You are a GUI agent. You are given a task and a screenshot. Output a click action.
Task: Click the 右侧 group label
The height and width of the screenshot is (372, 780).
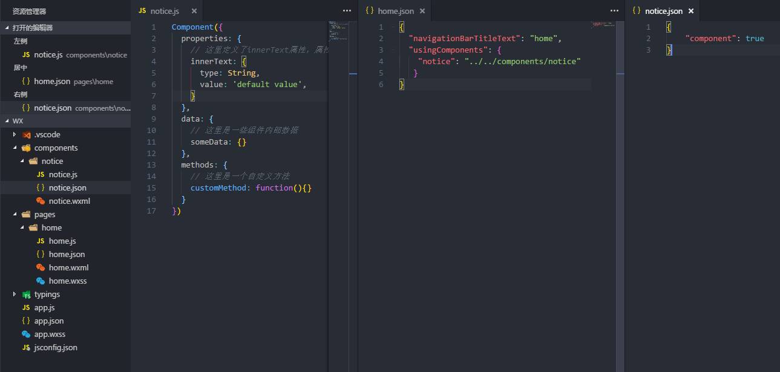point(21,94)
